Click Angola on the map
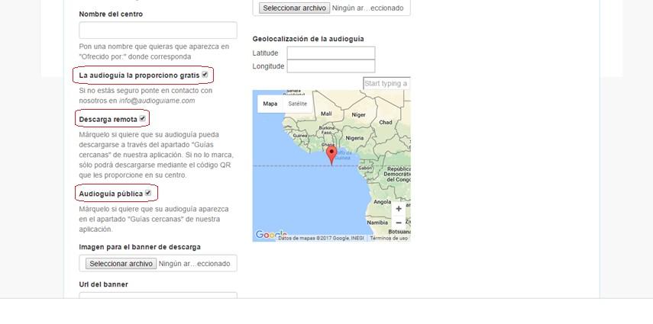The width and height of the screenshot is (653, 324). (x=383, y=202)
